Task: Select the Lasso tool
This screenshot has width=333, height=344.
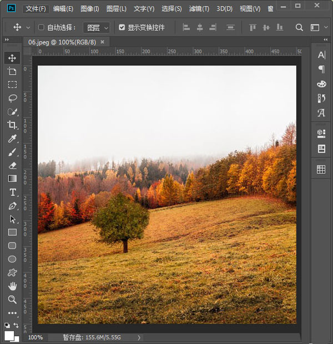Action: coord(13,98)
